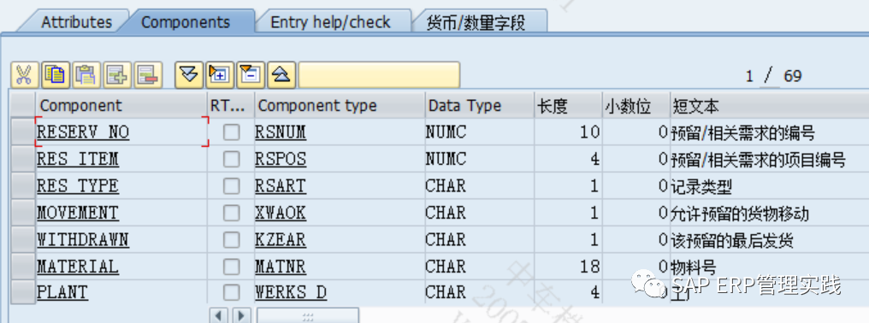Open component type RSART
This screenshot has height=323, width=869.
tap(281, 185)
